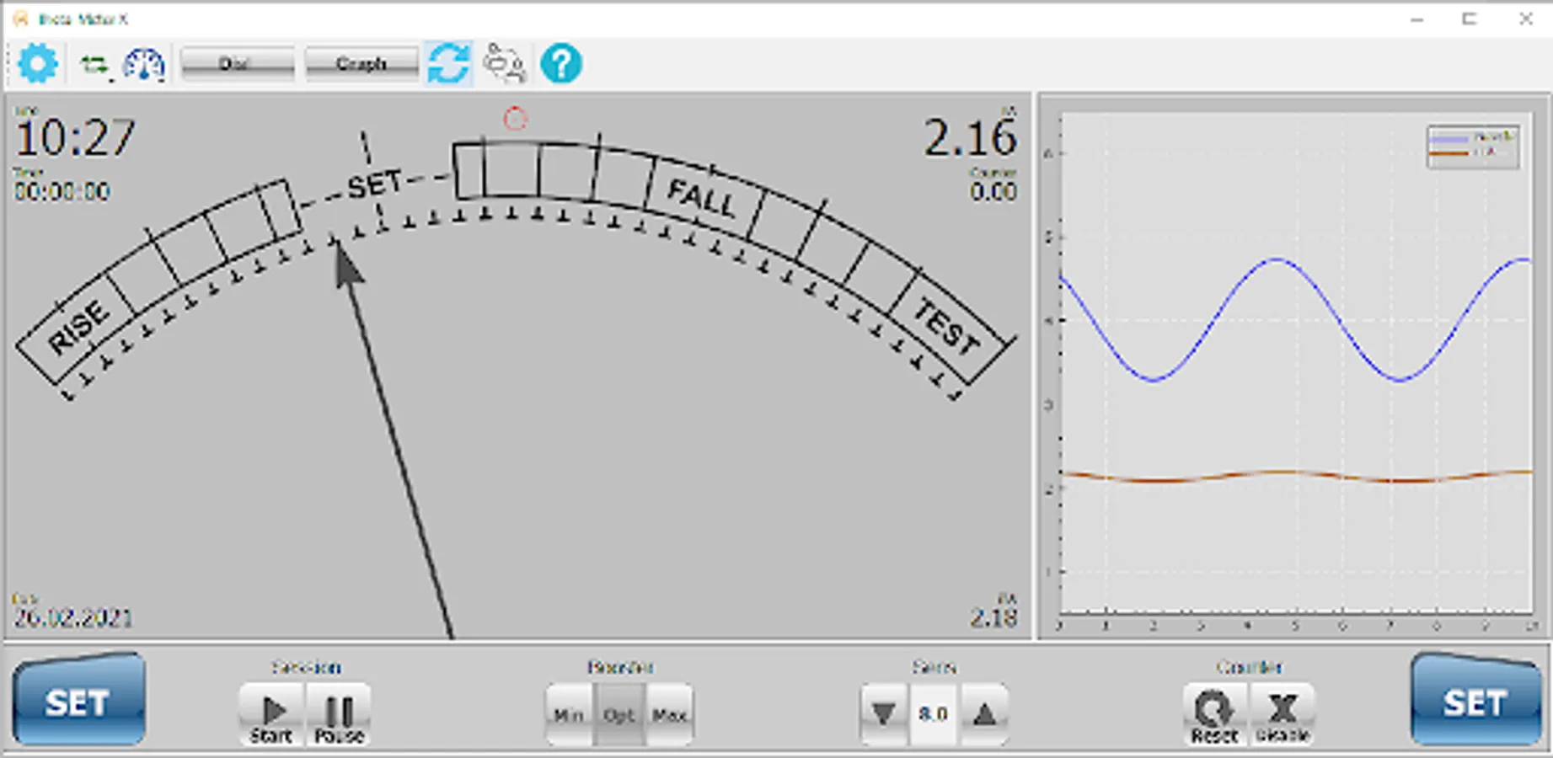Click the red circle indicator above dial

click(515, 120)
